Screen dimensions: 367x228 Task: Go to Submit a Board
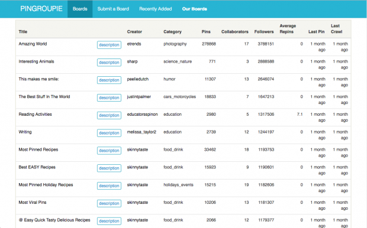pos(113,9)
